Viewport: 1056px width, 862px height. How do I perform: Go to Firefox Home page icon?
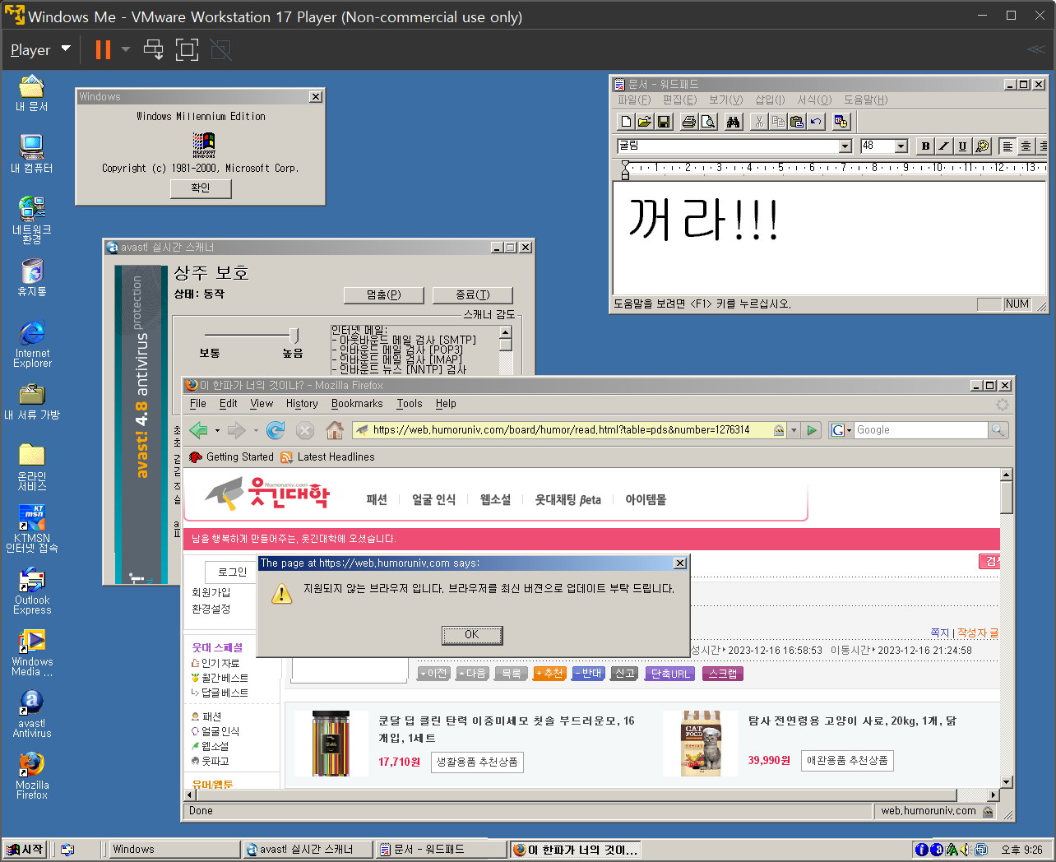click(334, 430)
